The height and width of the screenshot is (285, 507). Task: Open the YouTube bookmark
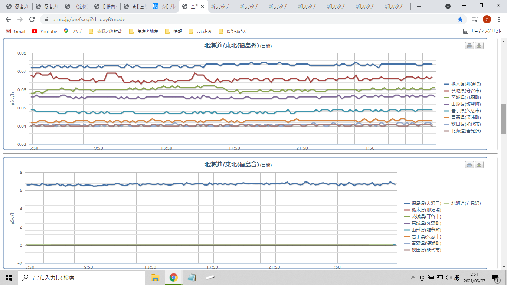click(45, 32)
